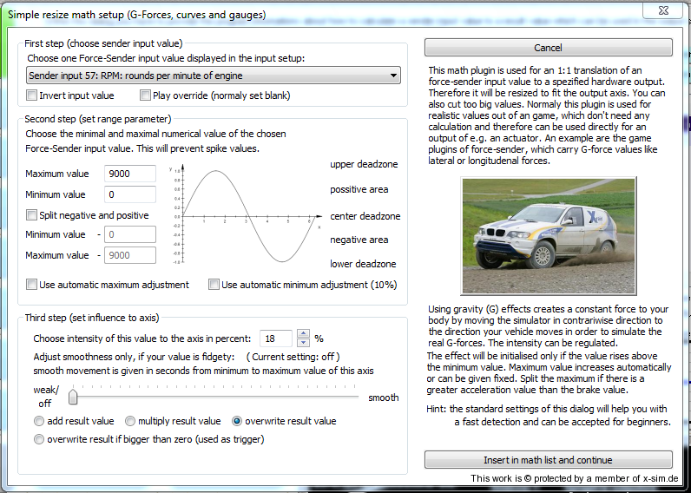Image resolution: width=691 pixels, height=493 pixels.
Task: Select the overwrite result value option
Action: [x=237, y=421]
